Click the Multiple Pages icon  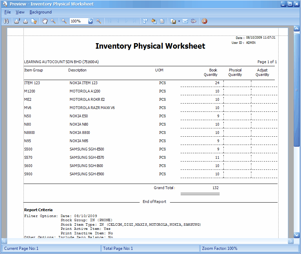click(145, 21)
